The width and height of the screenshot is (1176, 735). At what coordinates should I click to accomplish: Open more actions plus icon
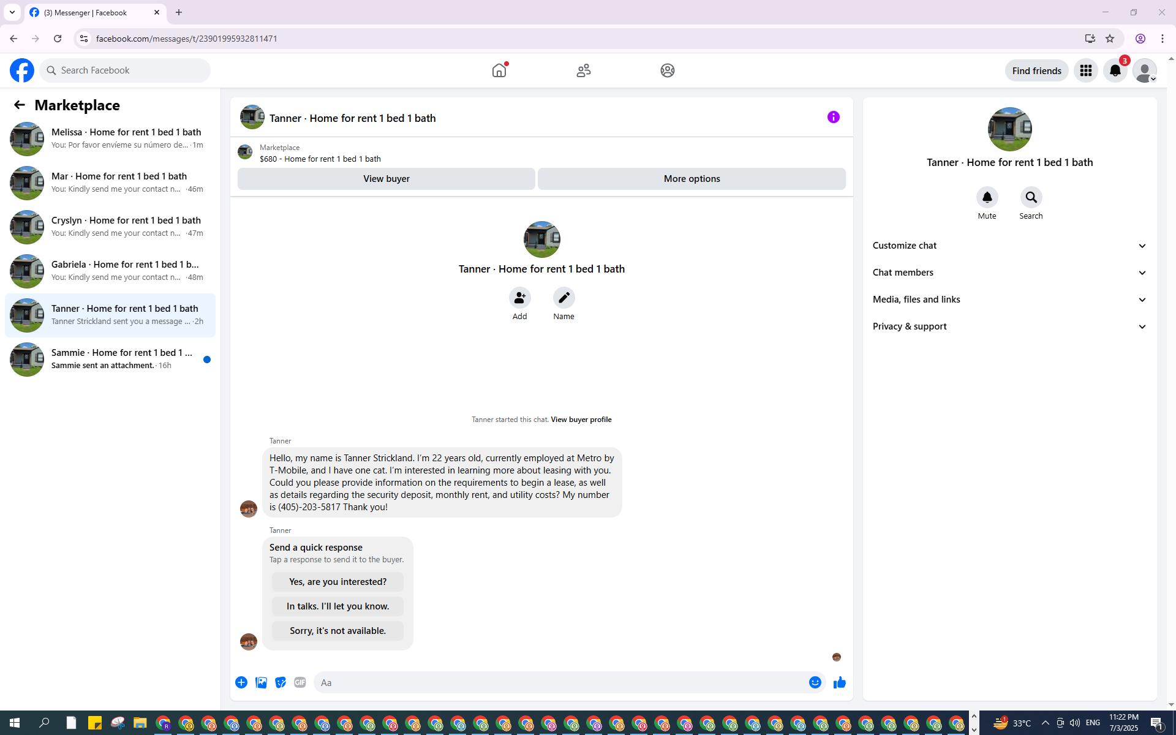click(241, 682)
